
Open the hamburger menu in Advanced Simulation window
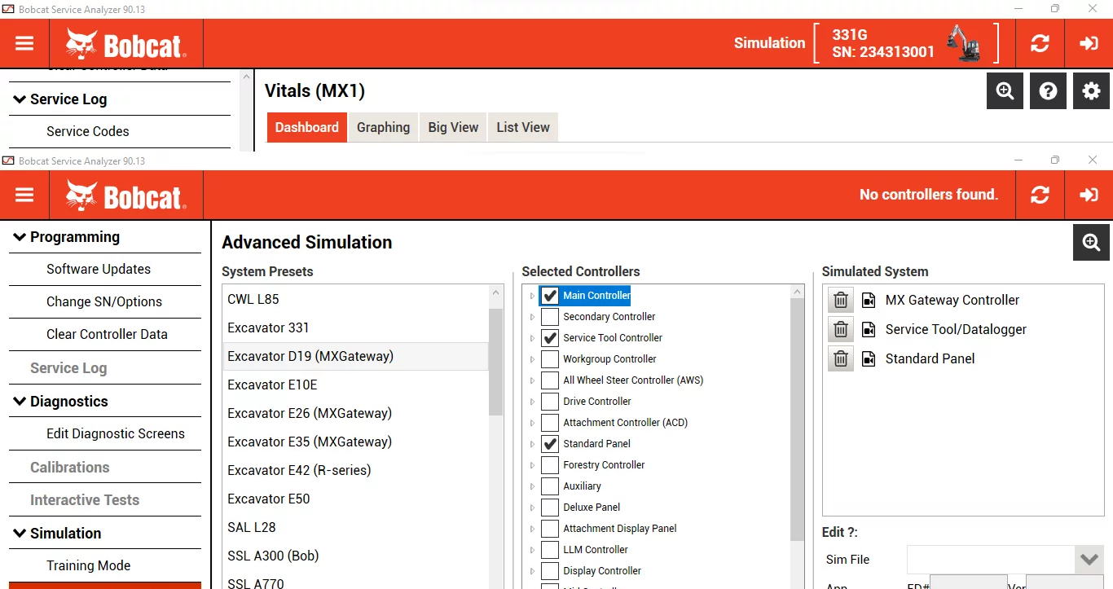pos(24,195)
